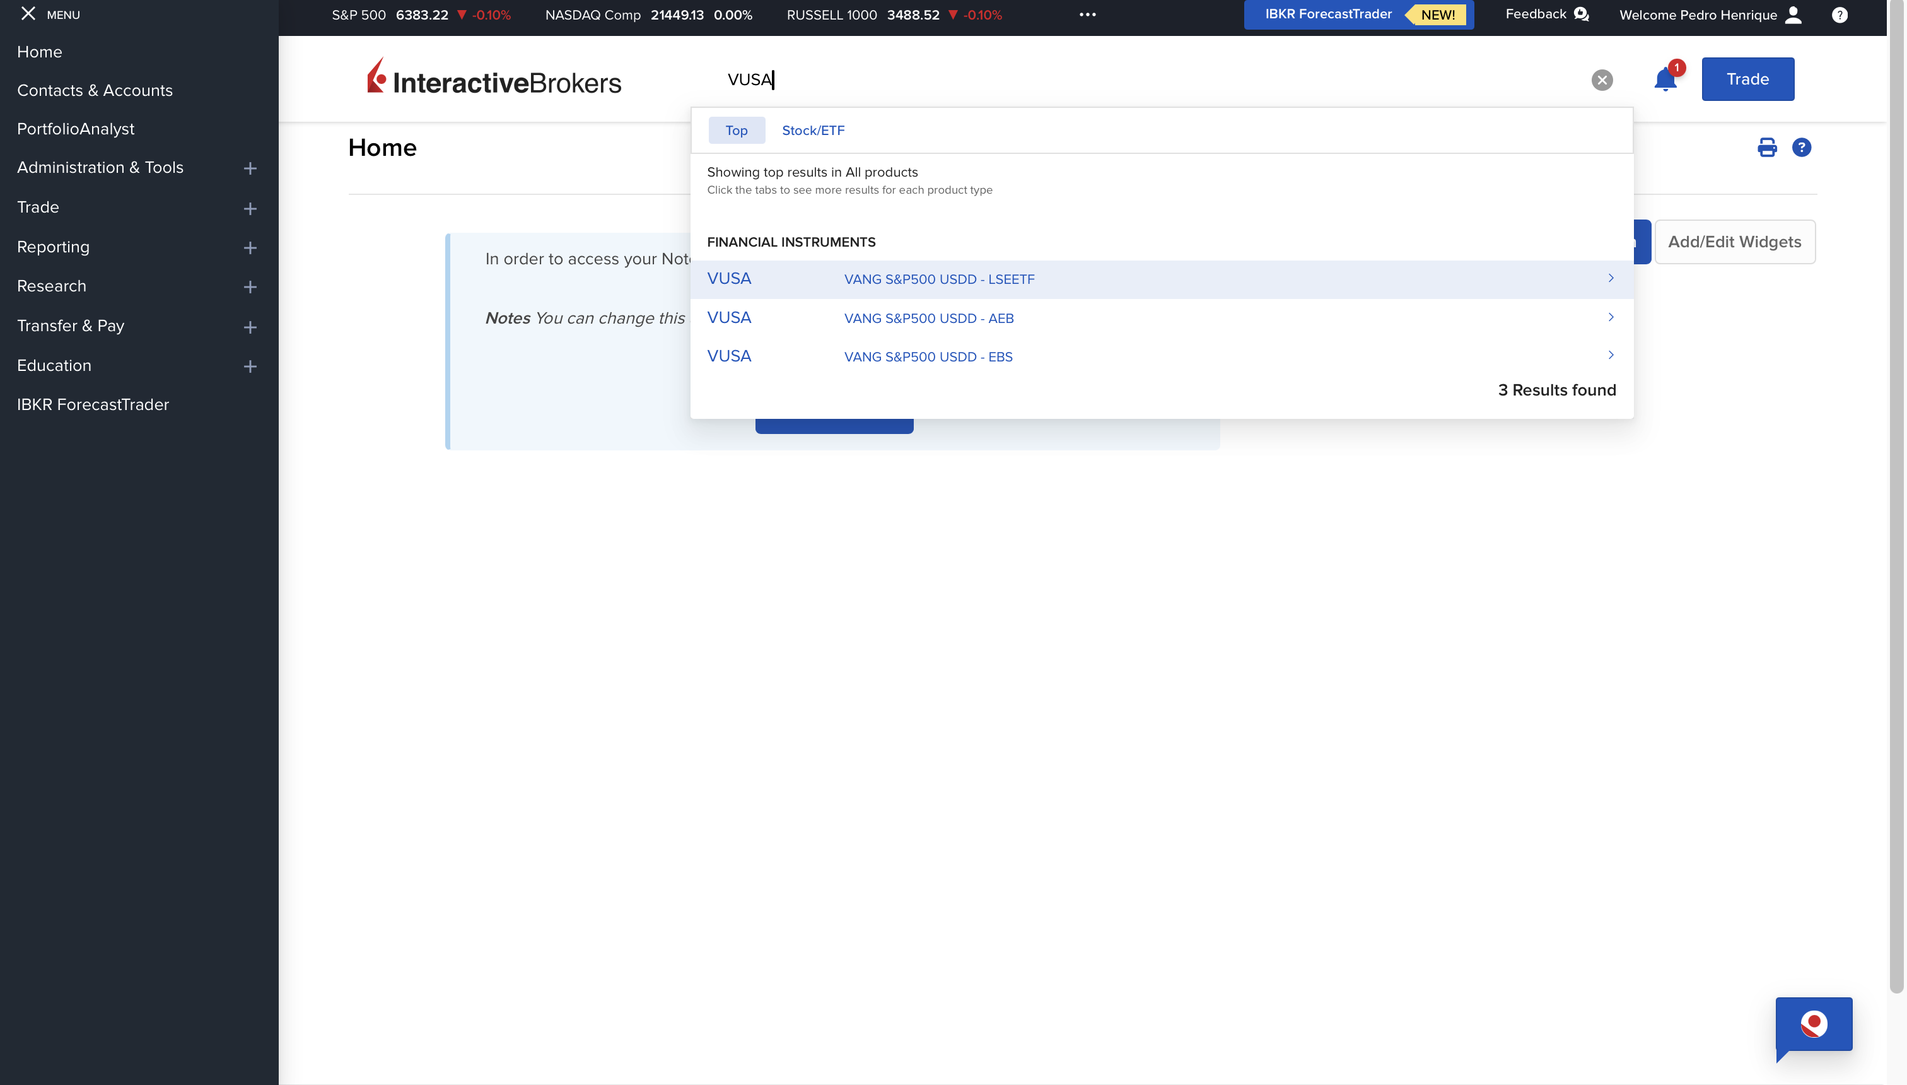Expand the Trade sidebar menu
The width and height of the screenshot is (1907, 1085).
[250, 209]
